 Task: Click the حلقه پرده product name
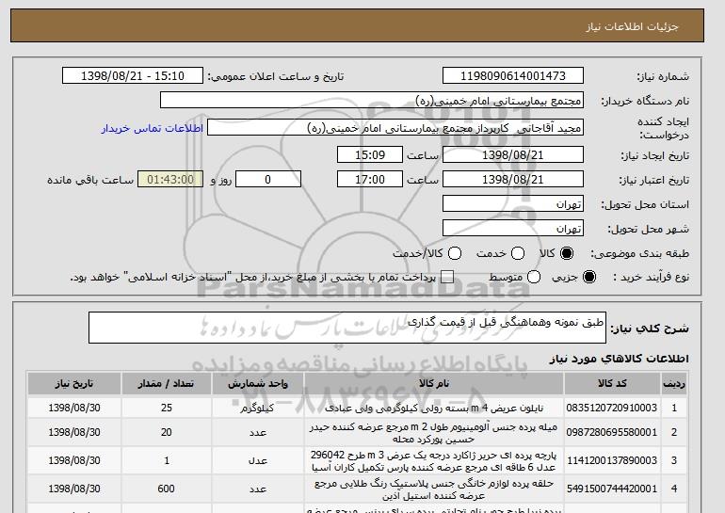434,489
